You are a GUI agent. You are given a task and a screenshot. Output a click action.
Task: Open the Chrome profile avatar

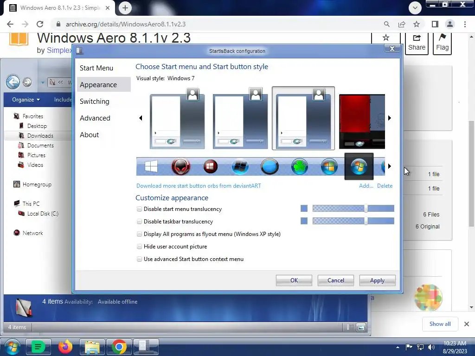pyautogui.click(x=450, y=24)
